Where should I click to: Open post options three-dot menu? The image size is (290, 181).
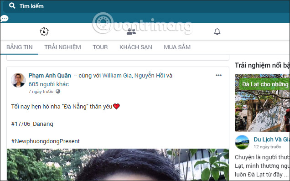(218, 75)
